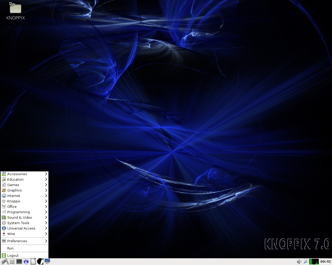Open the file manager icon in taskbar
The height and width of the screenshot is (265, 332).
[12, 262]
